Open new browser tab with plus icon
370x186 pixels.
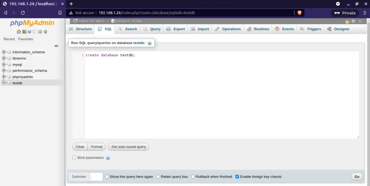[x=71, y=4]
